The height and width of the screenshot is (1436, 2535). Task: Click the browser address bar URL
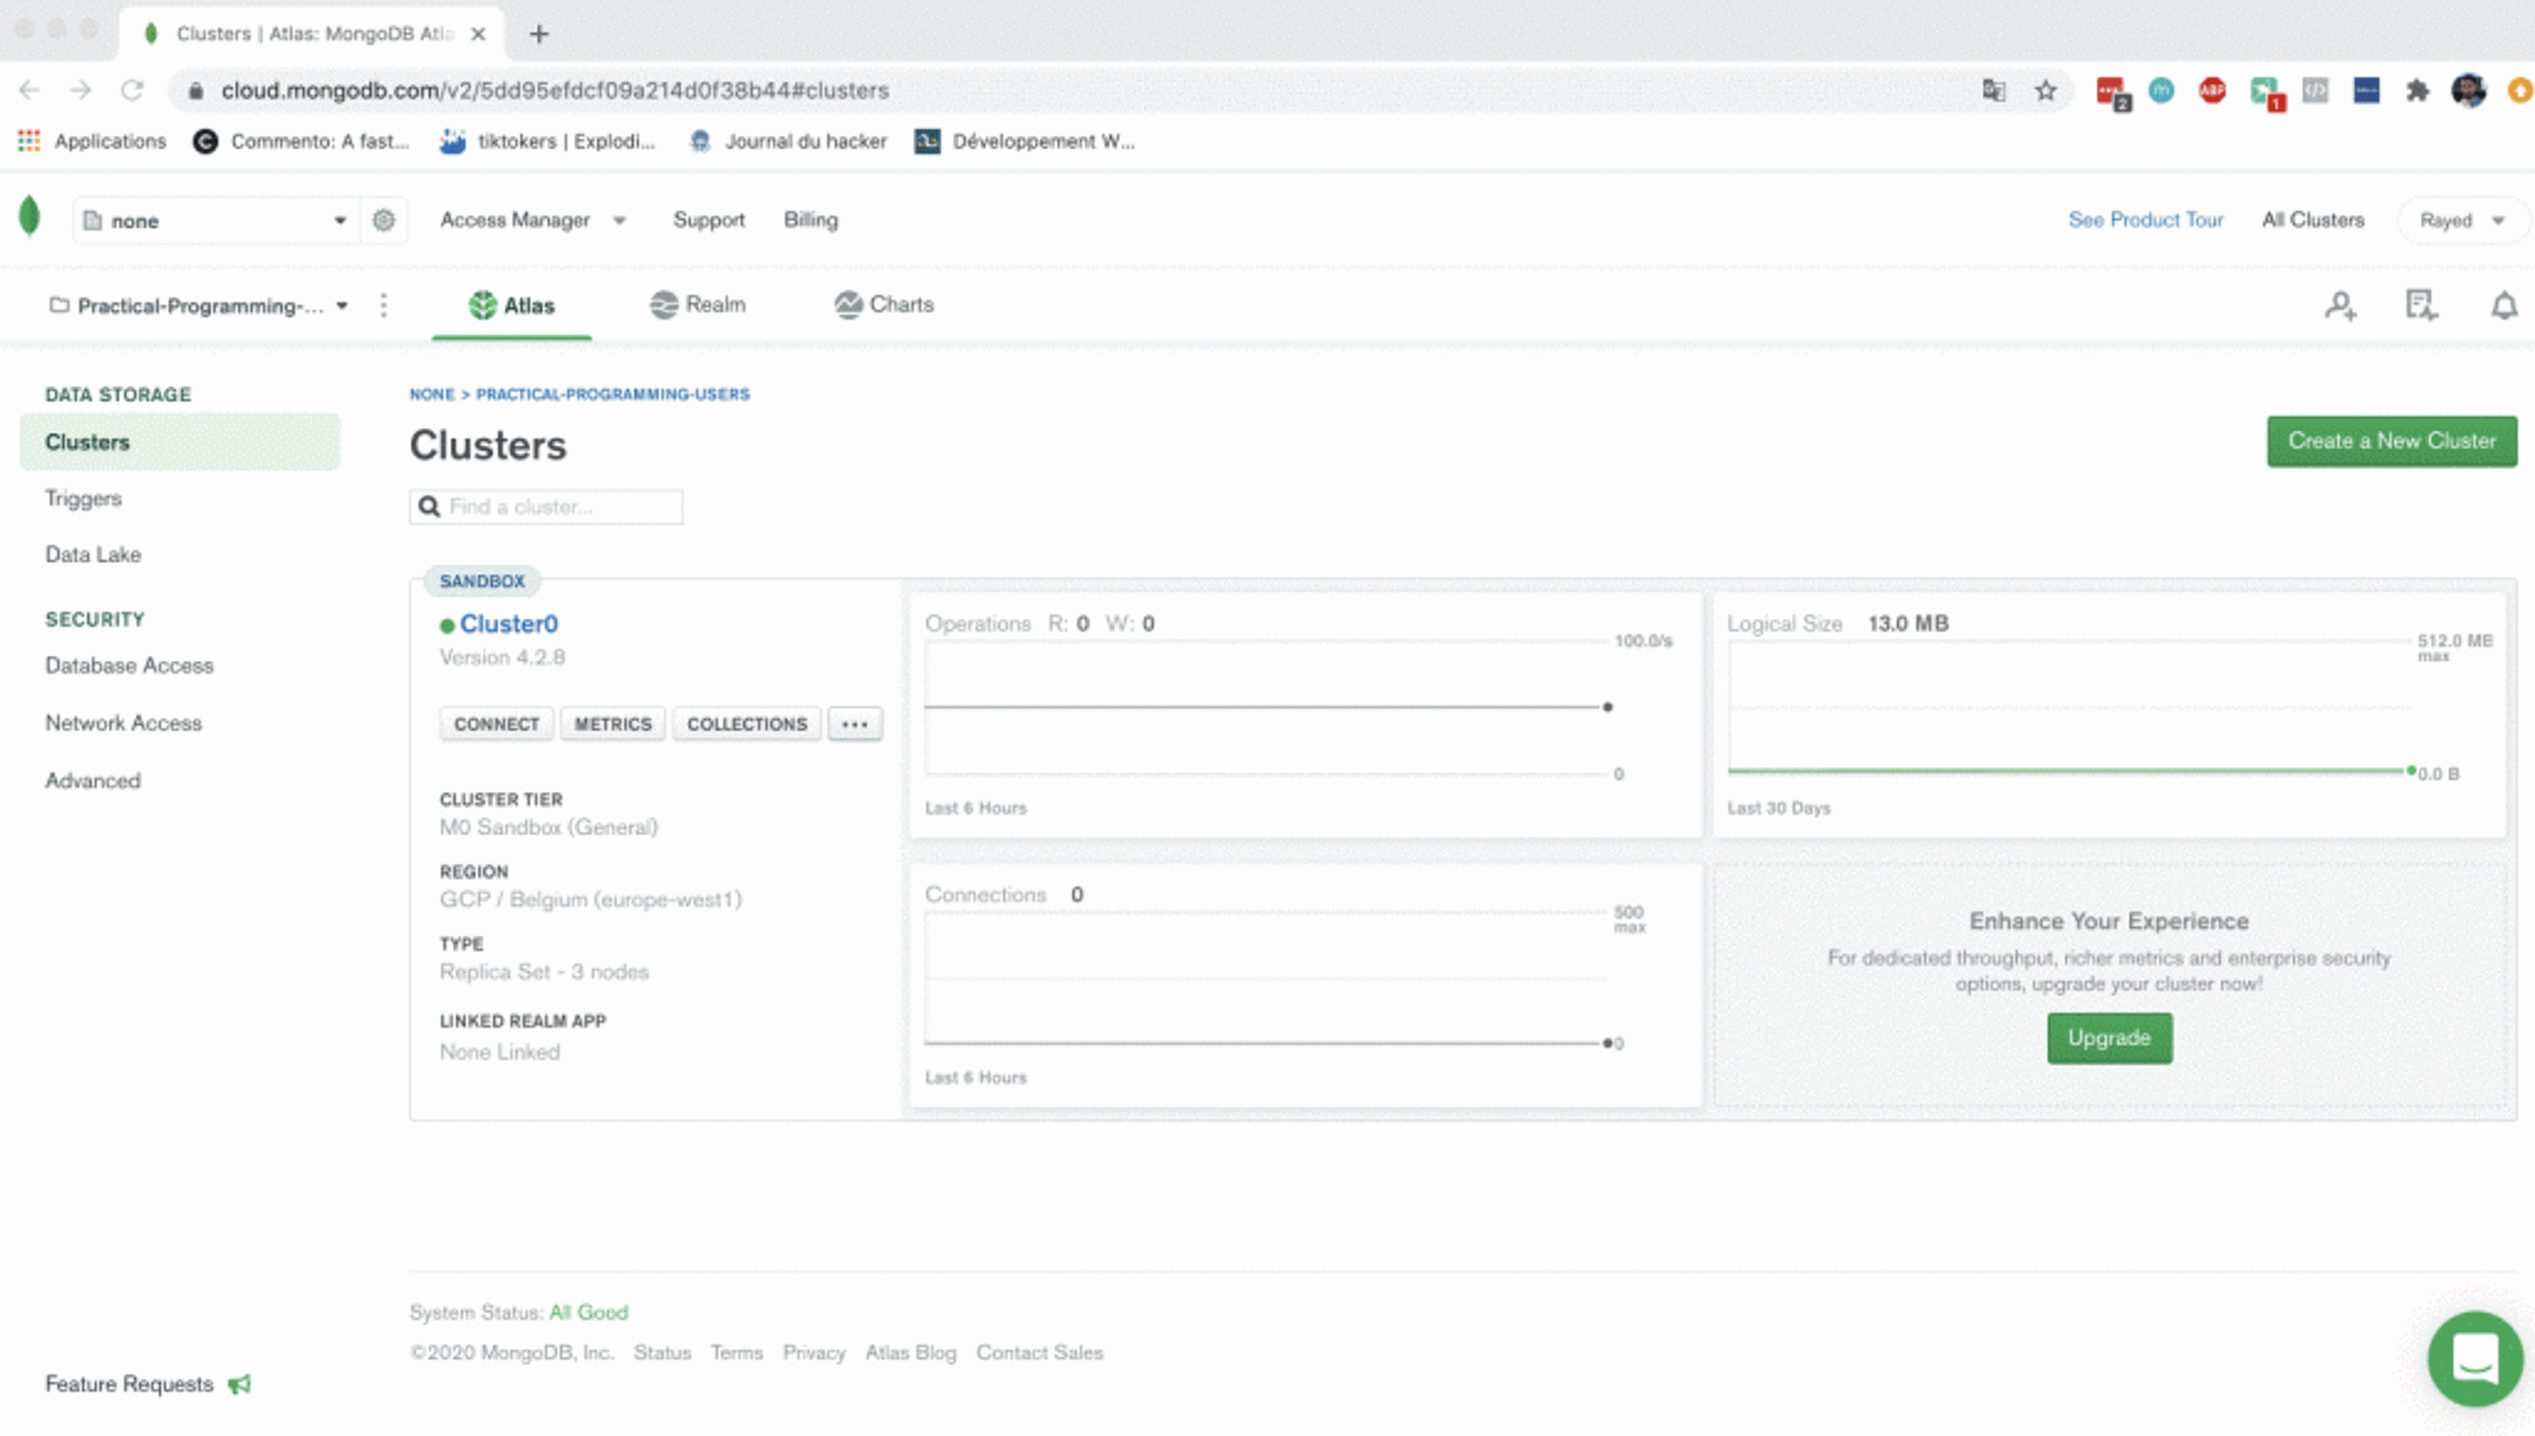pos(554,90)
